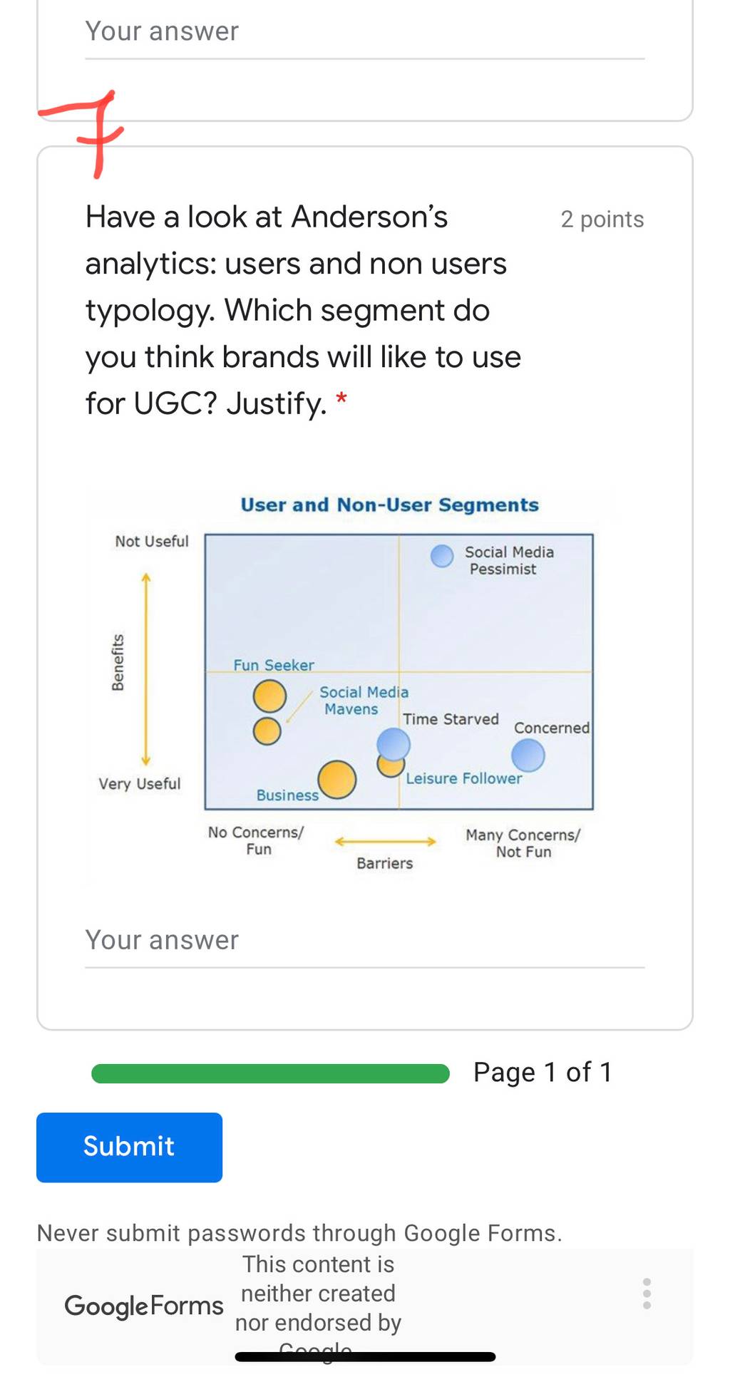The width and height of the screenshot is (730, 1377).
Task: Click the question text about Anderson's analytics
Action: [x=303, y=310]
